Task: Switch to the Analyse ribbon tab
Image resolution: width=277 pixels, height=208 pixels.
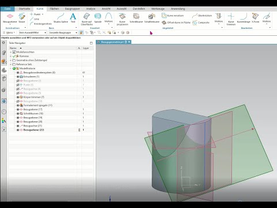Action: point(91,9)
